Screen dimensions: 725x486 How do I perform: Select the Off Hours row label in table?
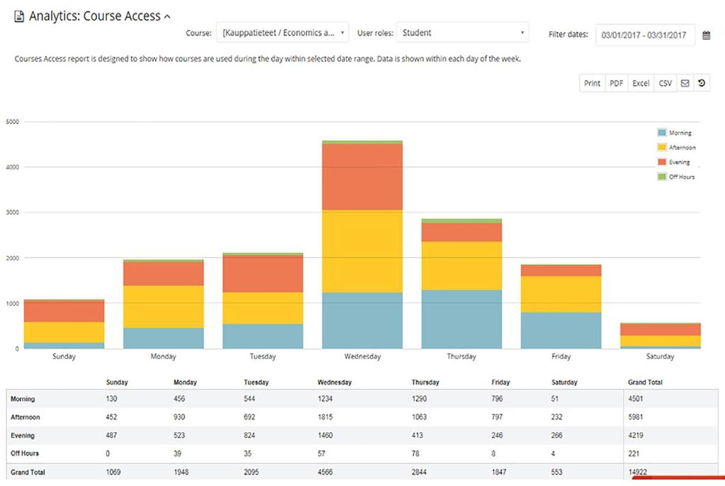click(x=25, y=453)
